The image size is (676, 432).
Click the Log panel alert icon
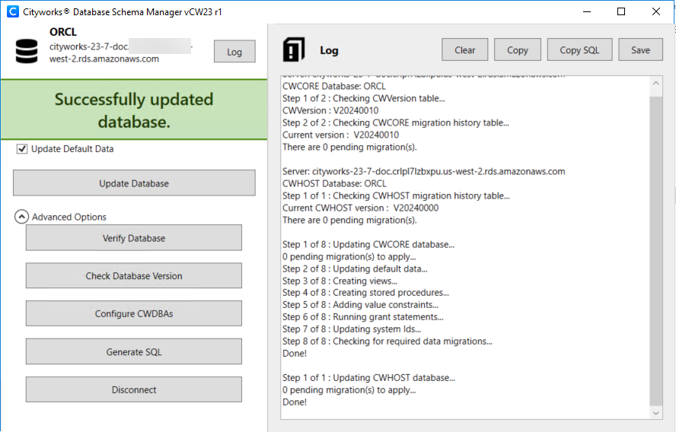[293, 50]
